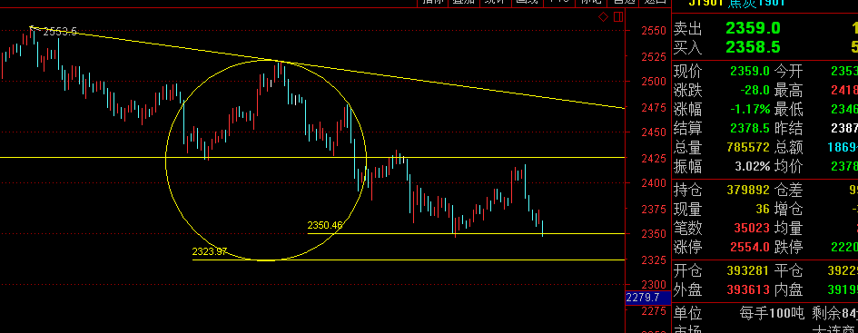Click the 每手100吨 unit text
Viewport: 858px width, 333px height.
772,314
